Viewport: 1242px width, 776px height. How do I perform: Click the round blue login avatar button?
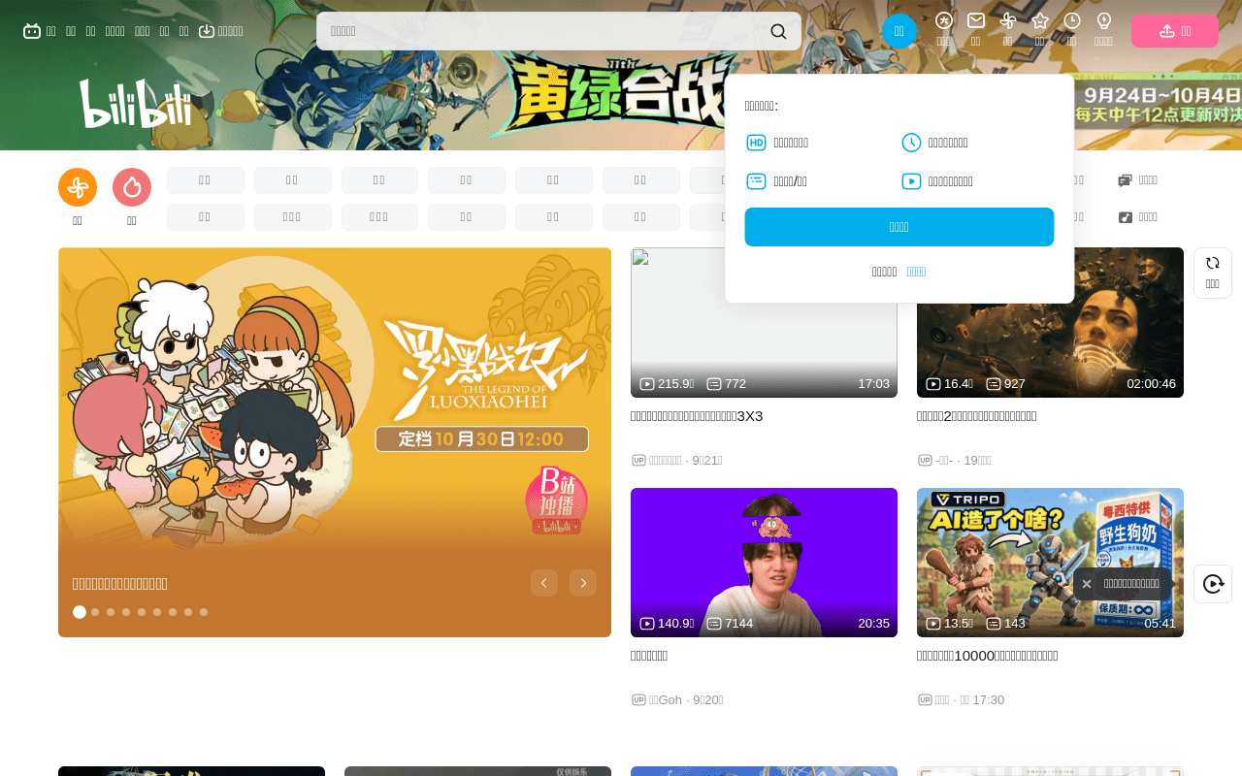click(899, 31)
